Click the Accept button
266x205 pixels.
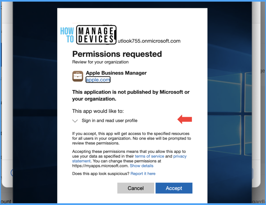pos(174,188)
